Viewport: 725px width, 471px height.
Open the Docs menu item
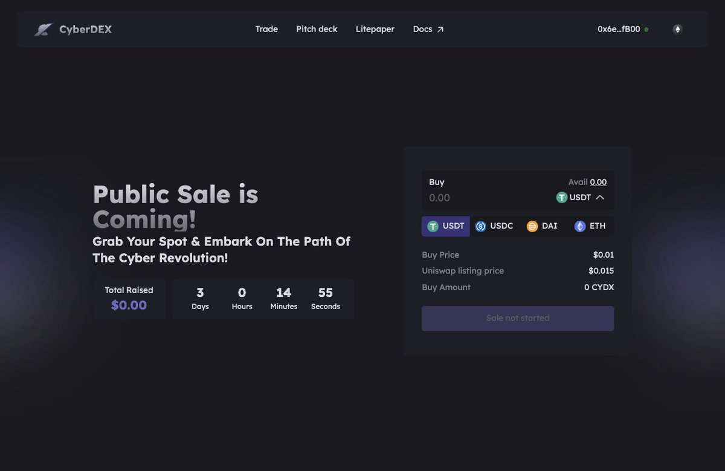pos(428,29)
